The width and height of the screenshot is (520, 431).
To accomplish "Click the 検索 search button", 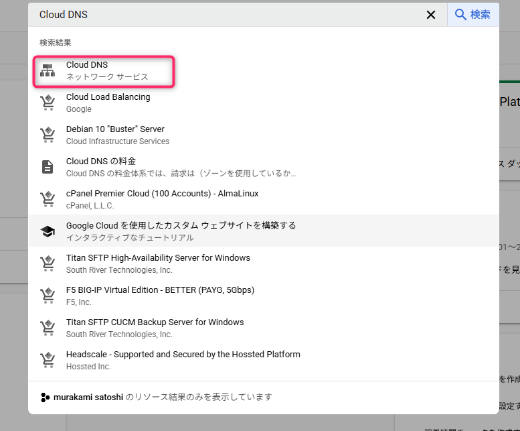I will tap(473, 15).
